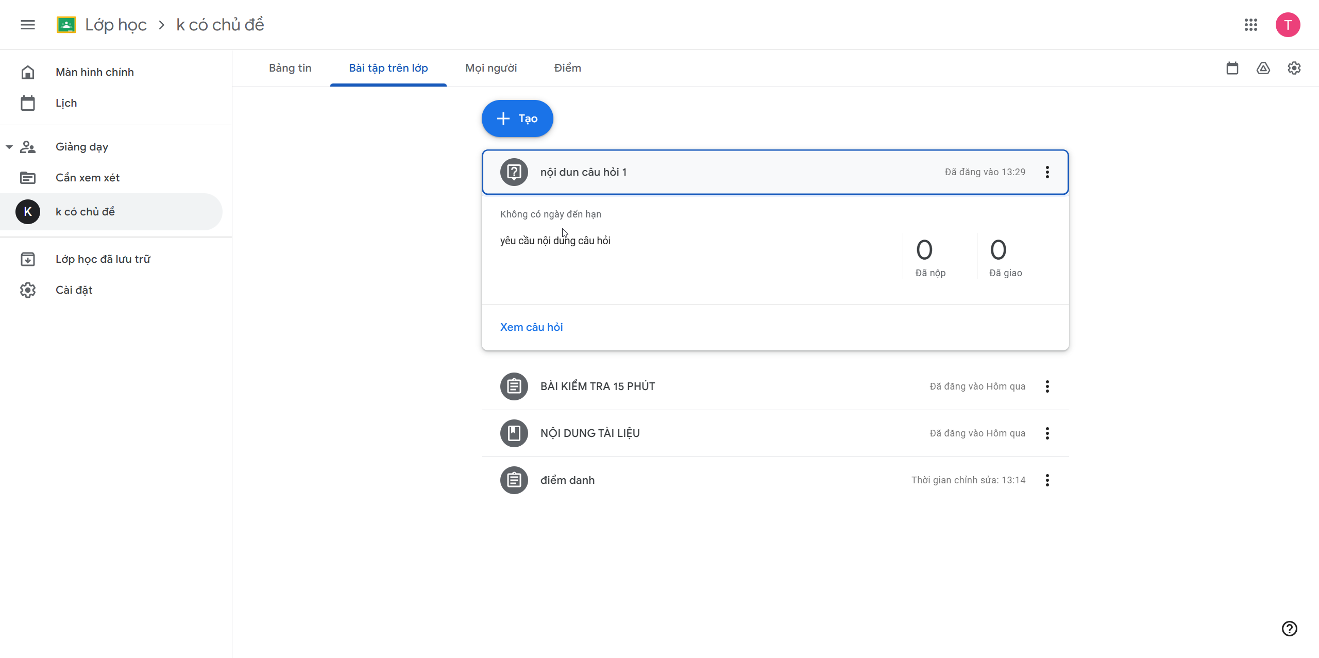Viewport: 1319px width, 658px height.
Task: Open the main hamburger menu
Action: point(28,25)
